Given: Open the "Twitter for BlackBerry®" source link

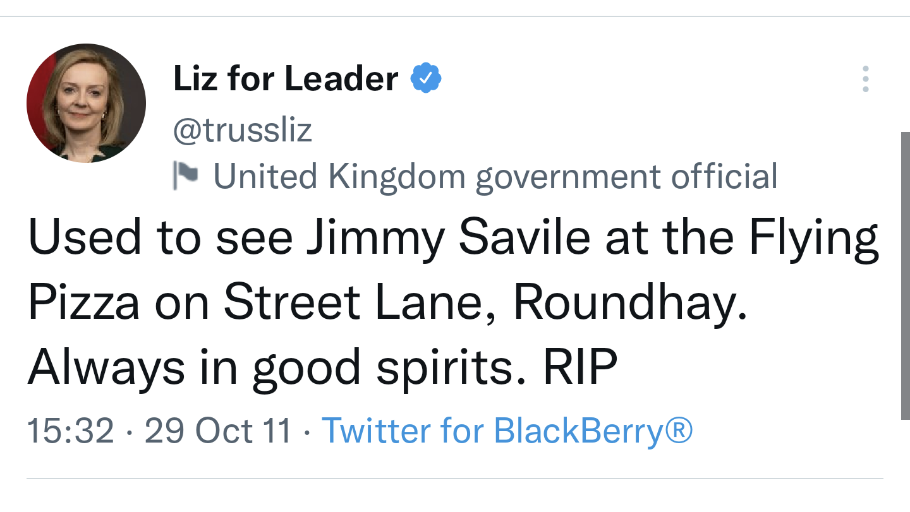Looking at the screenshot, I should pyautogui.click(x=507, y=431).
